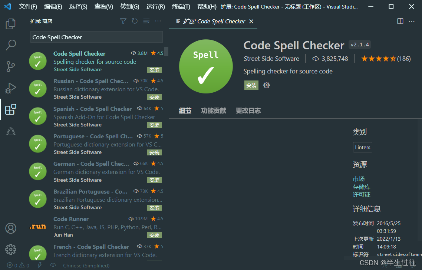This screenshot has height=270, width=422.
Task: Open editor more actions ellipsis
Action: coord(412,21)
